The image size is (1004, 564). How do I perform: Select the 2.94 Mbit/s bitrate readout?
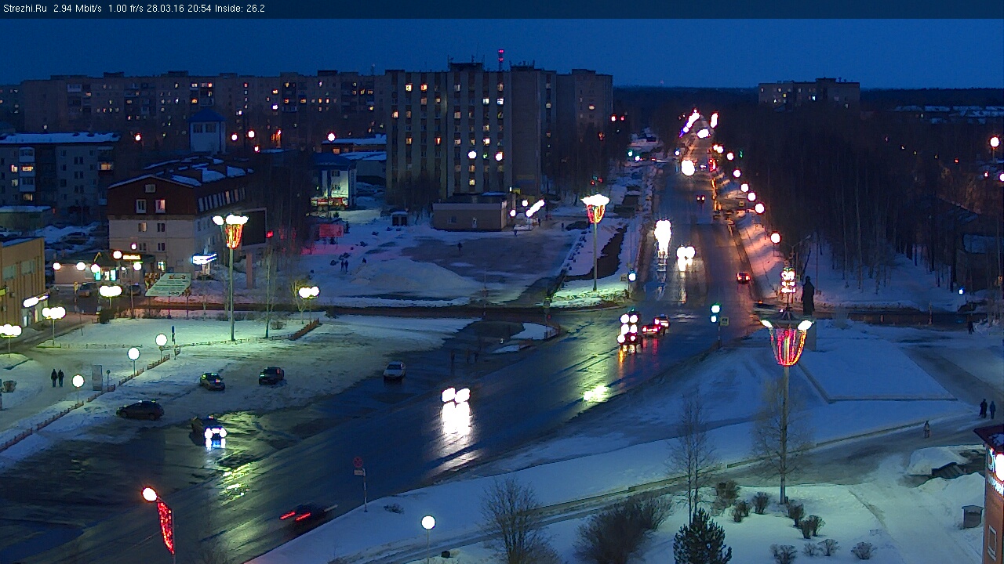click(77, 9)
